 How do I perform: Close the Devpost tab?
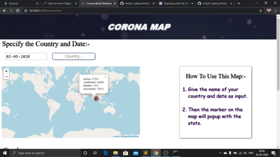[37, 3]
